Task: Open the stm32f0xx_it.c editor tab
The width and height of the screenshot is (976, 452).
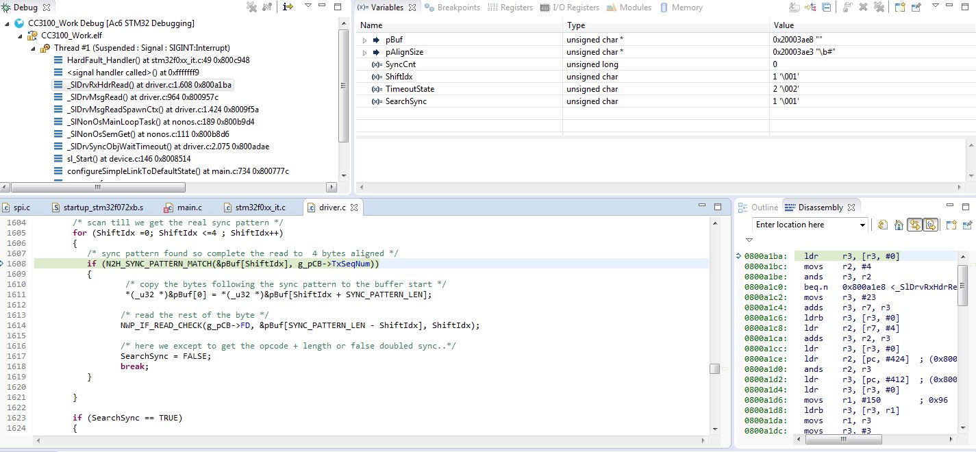Action: (x=255, y=207)
